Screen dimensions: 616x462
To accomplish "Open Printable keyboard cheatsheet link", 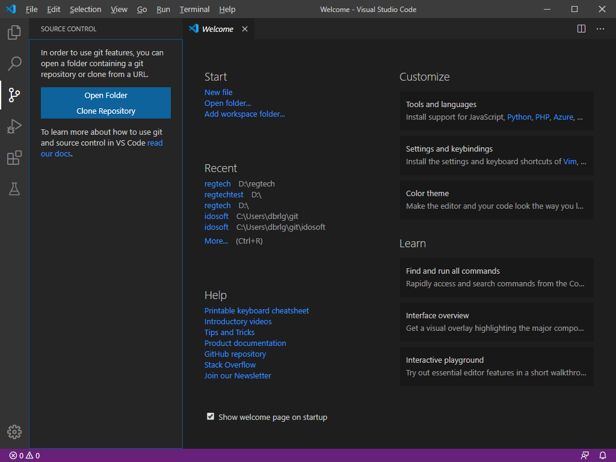I will coord(256,310).
